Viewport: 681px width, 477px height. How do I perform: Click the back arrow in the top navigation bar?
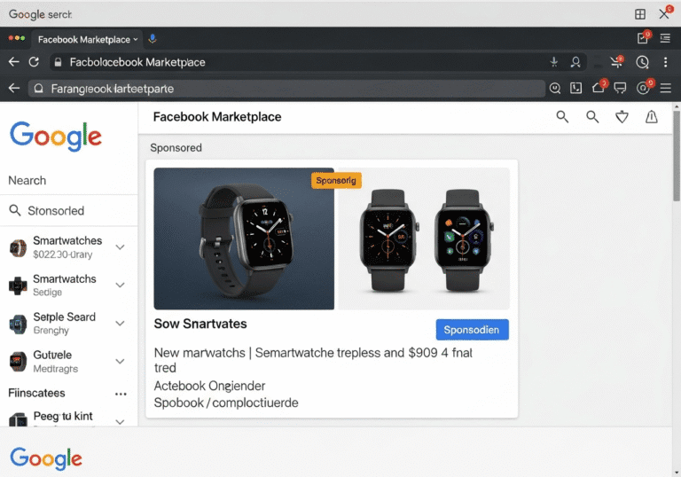pyautogui.click(x=14, y=62)
